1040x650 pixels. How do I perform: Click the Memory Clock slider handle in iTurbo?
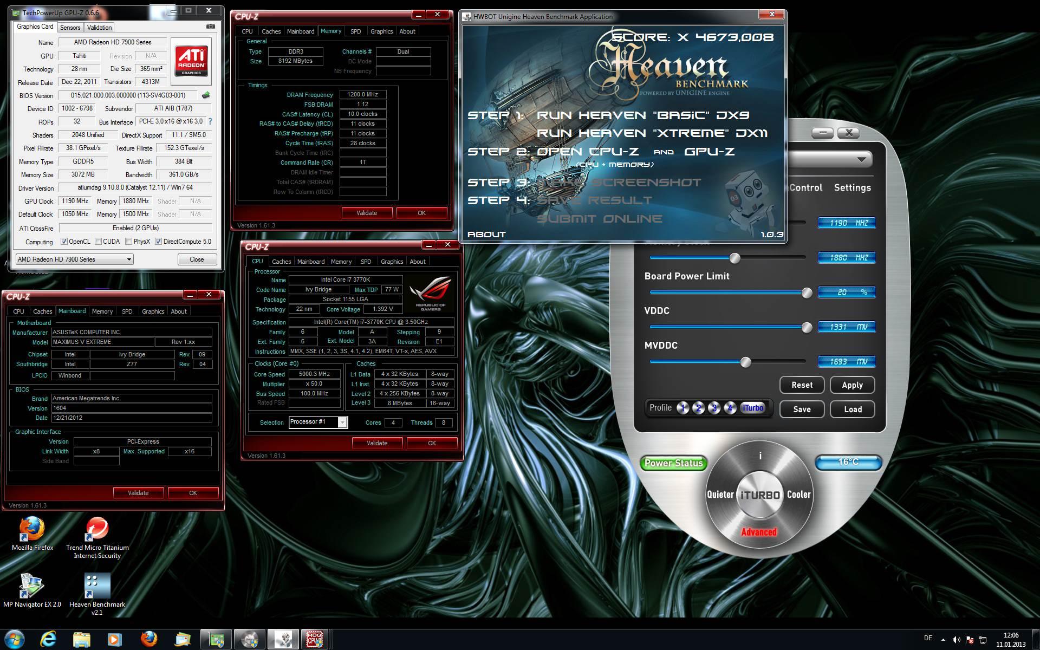[735, 258]
